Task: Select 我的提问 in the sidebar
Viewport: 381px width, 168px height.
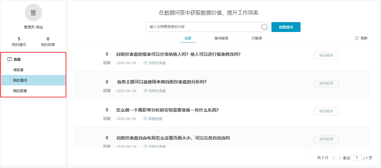Action: 33,80
